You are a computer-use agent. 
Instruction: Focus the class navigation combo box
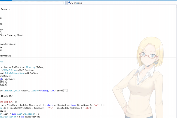[32, 3]
